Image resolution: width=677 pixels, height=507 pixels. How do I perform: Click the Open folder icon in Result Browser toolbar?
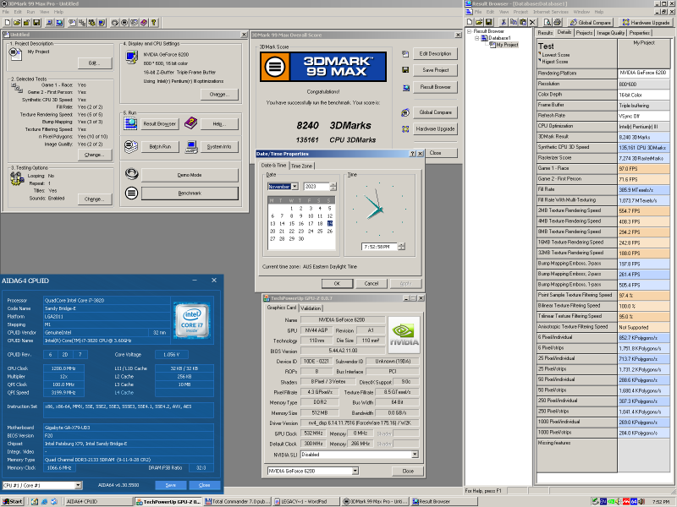[479, 22]
